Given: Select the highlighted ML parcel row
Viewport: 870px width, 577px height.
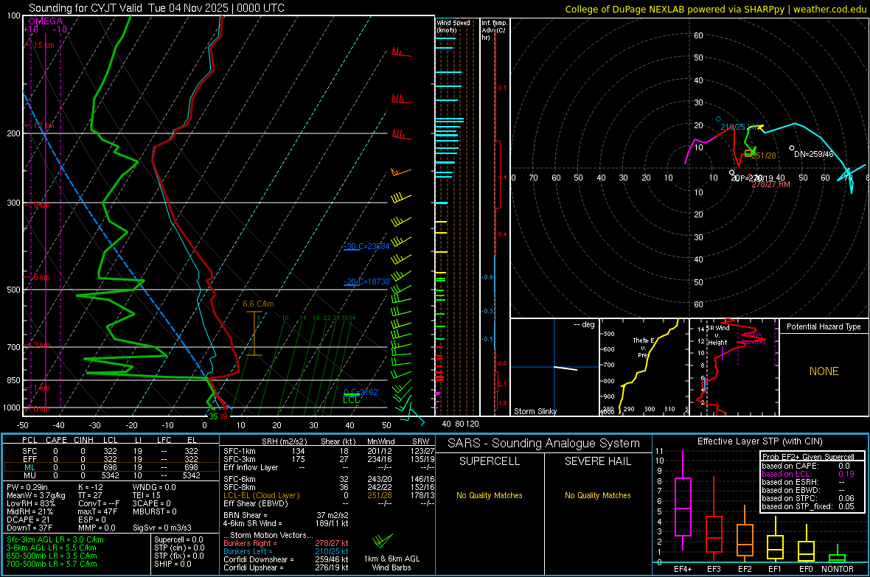Looking at the screenshot, I should pos(111,467).
